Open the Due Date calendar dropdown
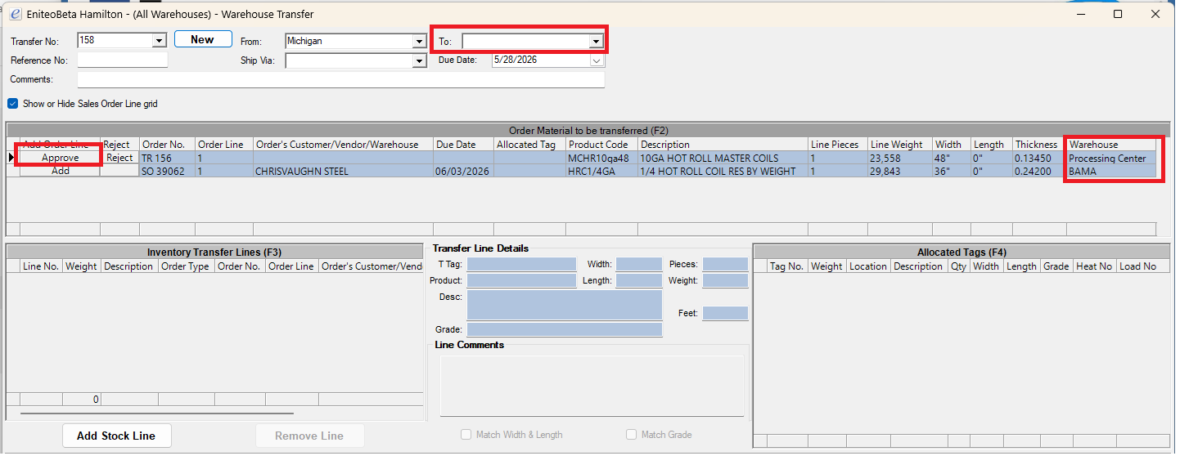The width and height of the screenshot is (1180, 456). point(597,60)
